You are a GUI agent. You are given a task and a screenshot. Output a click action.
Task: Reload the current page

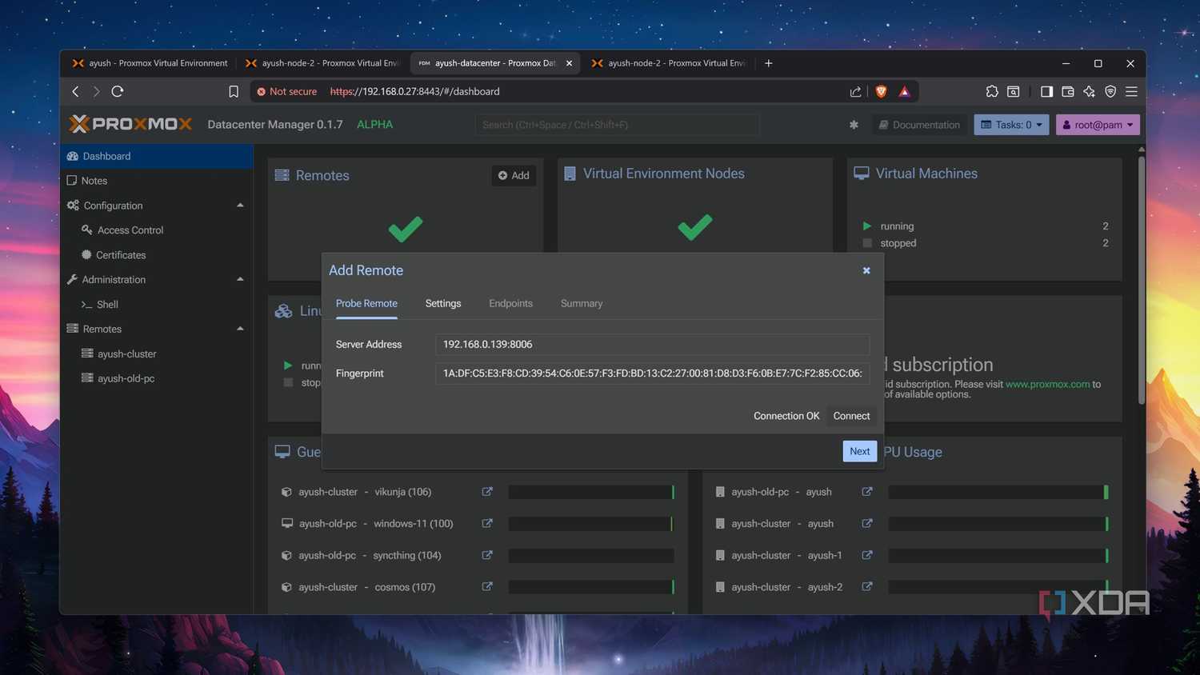point(118,92)
